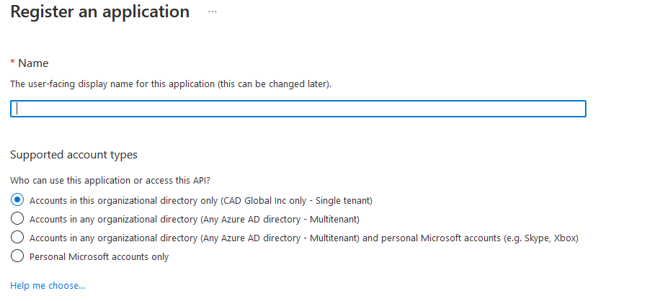Viewport: 665px width, 301px height.
Task: Click the 'Supported account types' section heading
Action: coord(73,155)
